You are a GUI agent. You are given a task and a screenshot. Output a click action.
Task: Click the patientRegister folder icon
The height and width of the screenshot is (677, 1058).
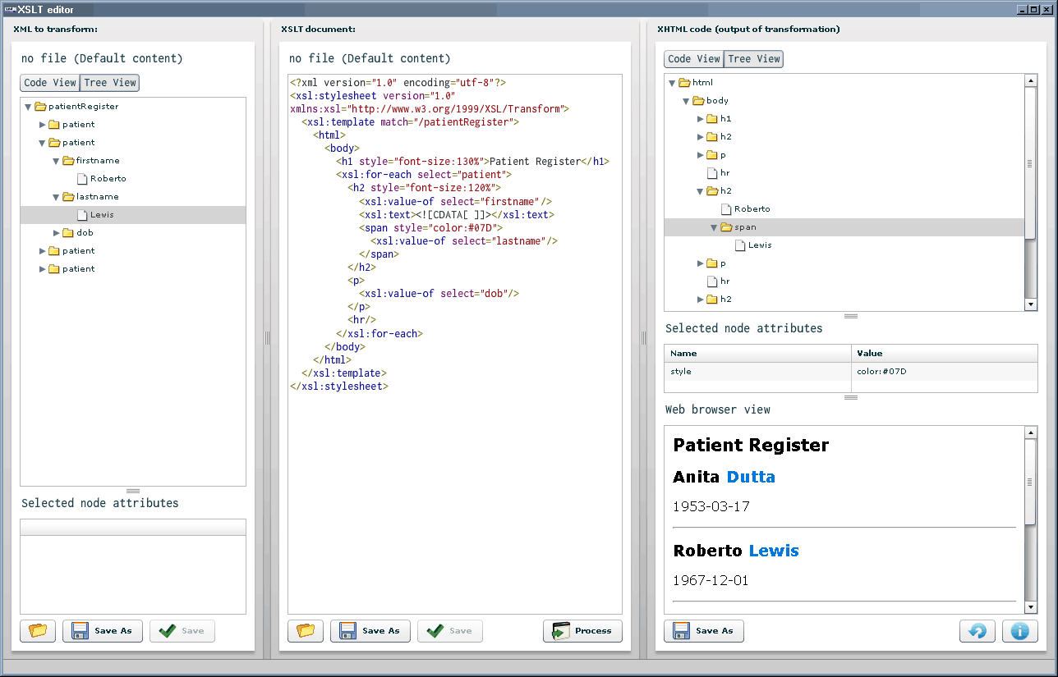click(40, 107)
